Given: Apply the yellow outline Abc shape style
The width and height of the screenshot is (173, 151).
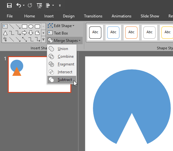Looking at the screenshot, I should pyautogui.click(x=166, y=33).
